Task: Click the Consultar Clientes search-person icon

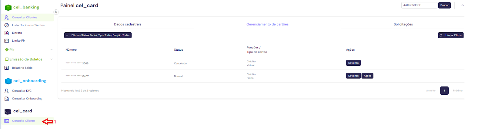Action: (7, 17)
